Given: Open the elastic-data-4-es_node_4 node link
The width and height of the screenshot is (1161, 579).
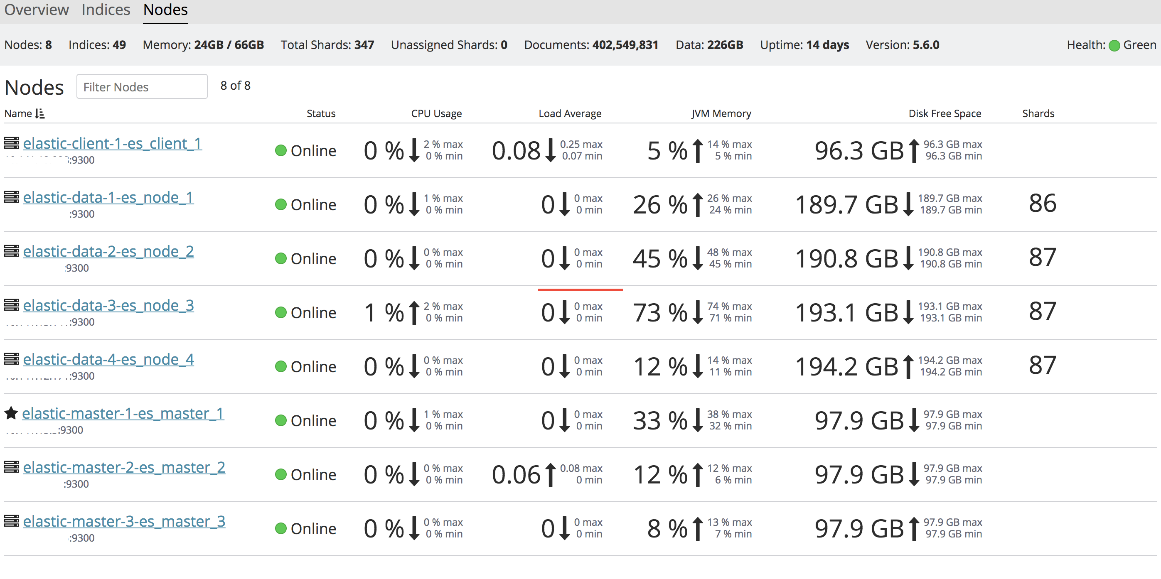Looking at the screenshot, I should (x=108, y=359).
